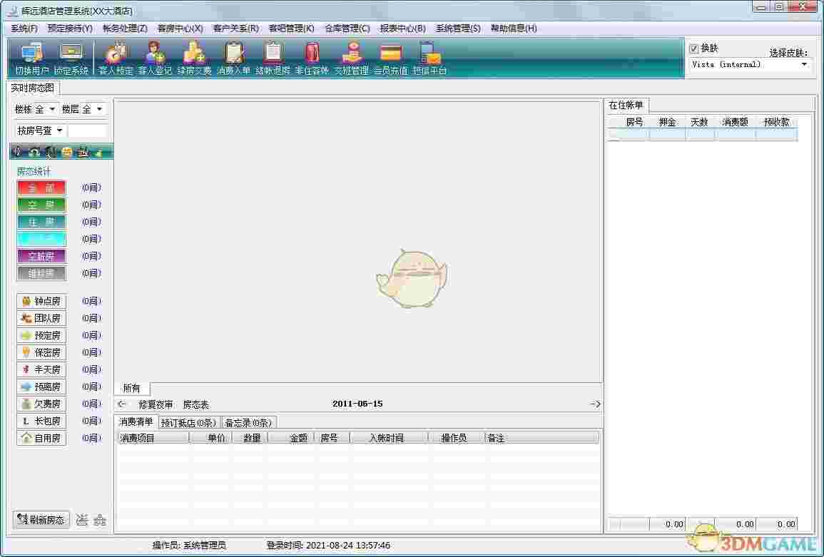
Task: Open 会员充值 member recharge icon
Action: (390, 58)
